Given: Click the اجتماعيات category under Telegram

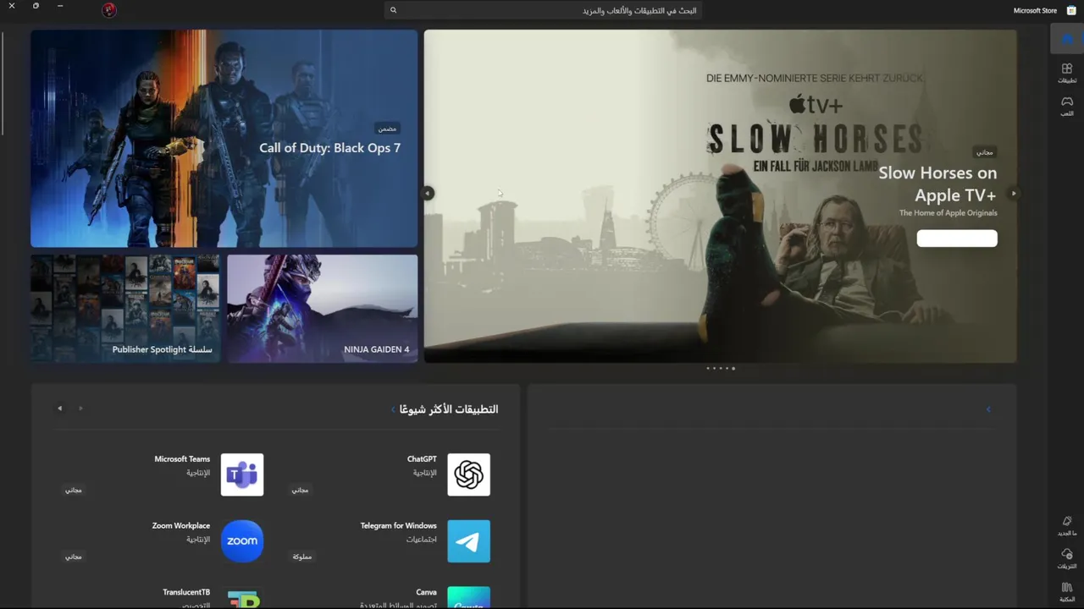Looking at the screenshot, I should [x=422, y=539].
